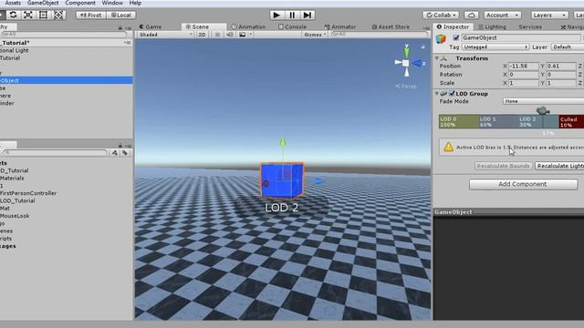Click the LOD camera position marker

543,110
